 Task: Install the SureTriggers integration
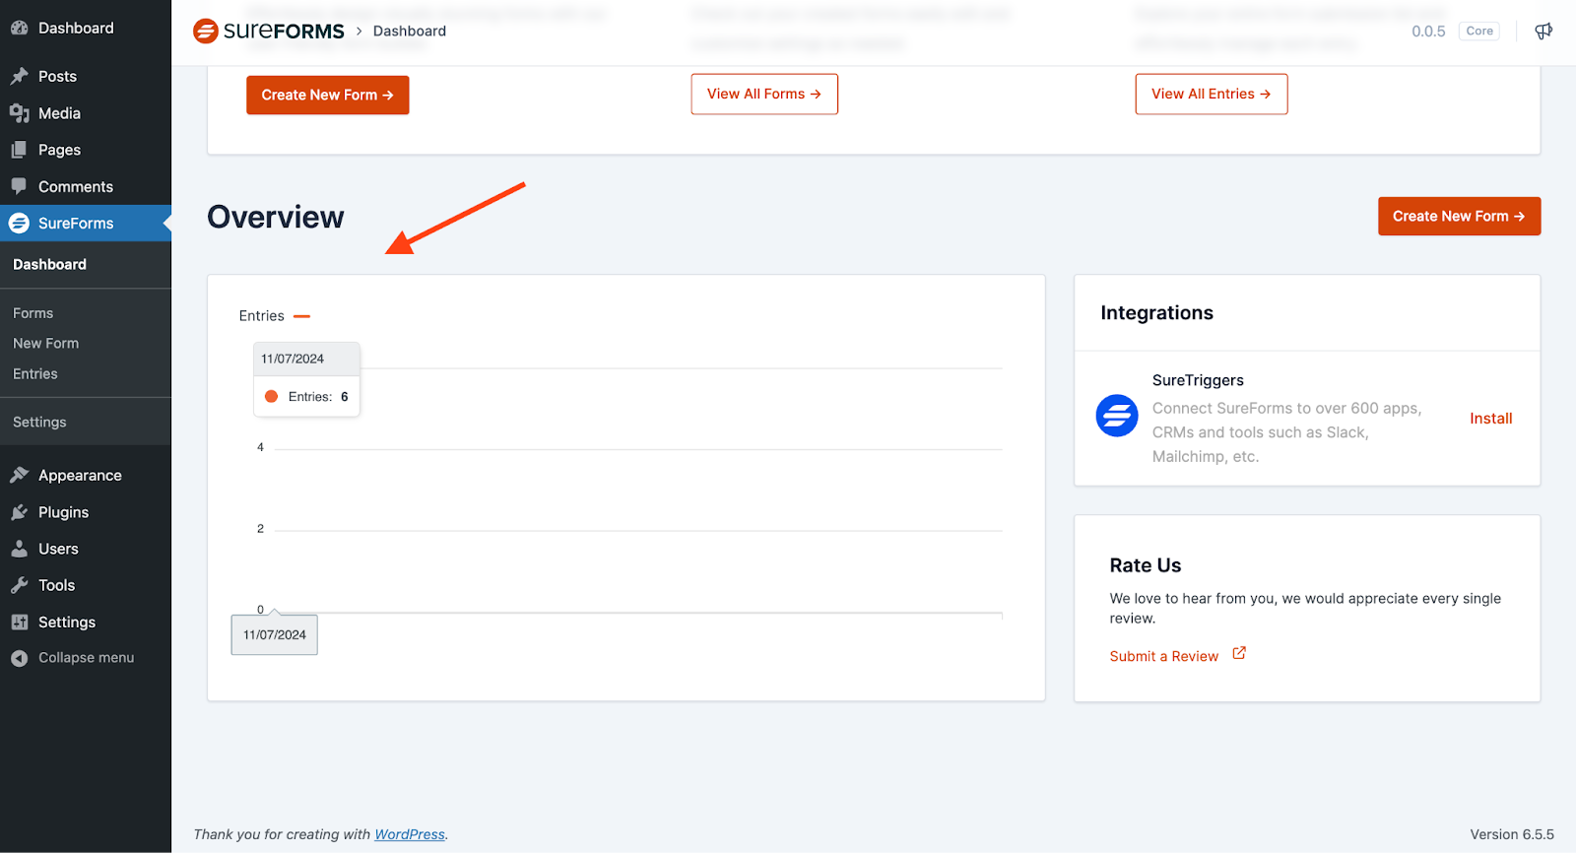pos(1490,419)
